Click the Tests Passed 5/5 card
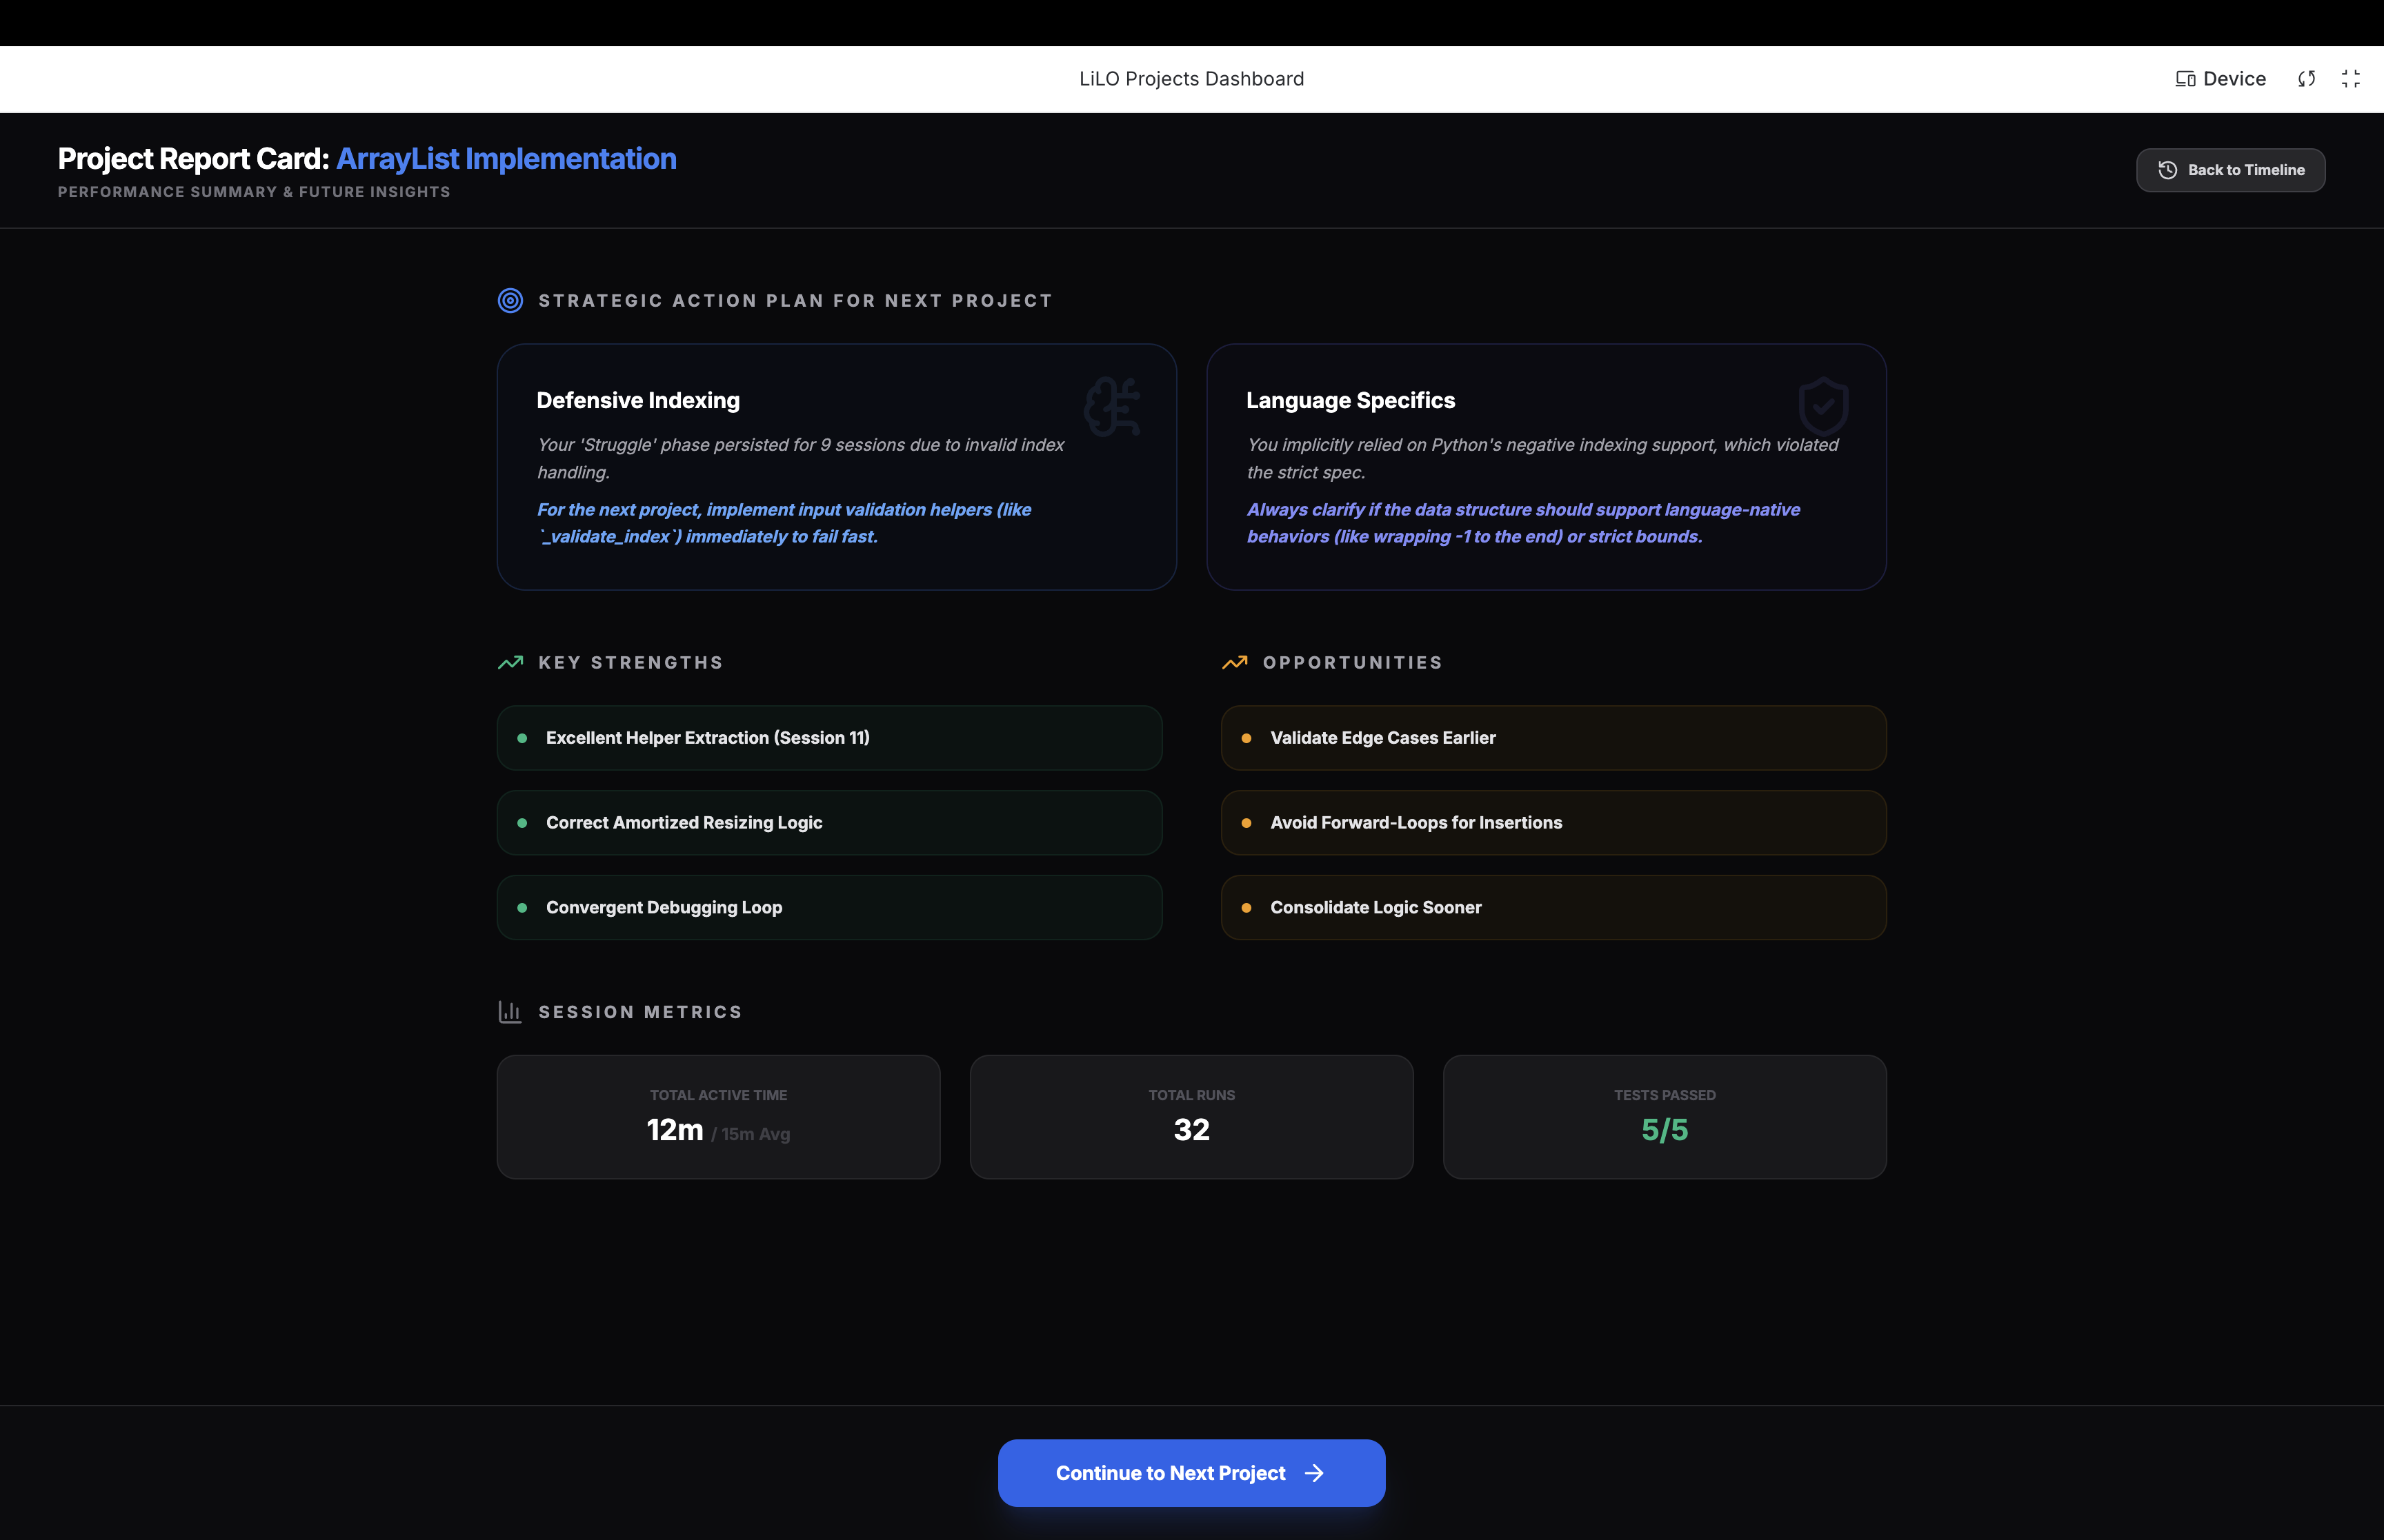This screenshot has width=2384, height=1540. pyautogui.click(x=1664, y=1117)
